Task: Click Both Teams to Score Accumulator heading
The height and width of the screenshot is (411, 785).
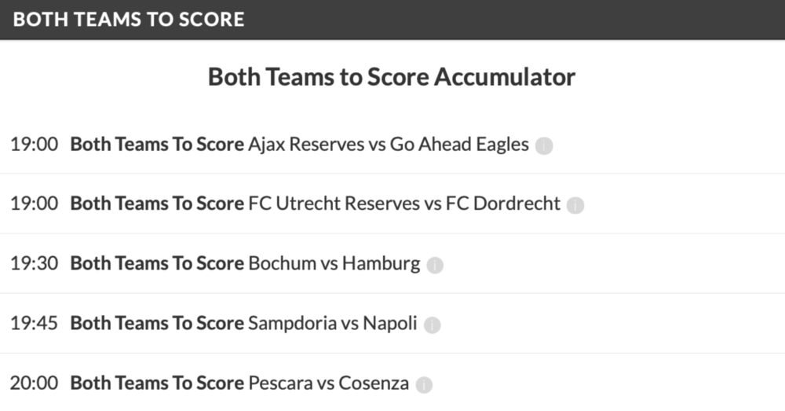Action: click(392, 77)
